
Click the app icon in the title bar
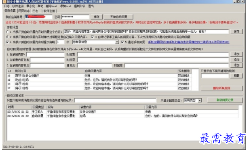(4, 2)
